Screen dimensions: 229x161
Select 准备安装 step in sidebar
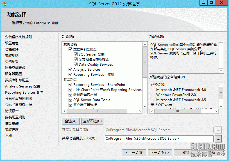(x=12, y=123)
